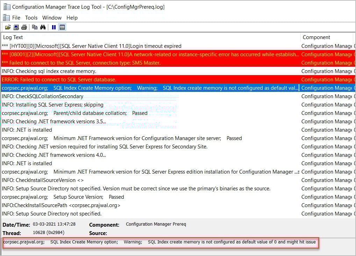The image size is (356, 256).
Task: Toggle the Pause log updates button
Action: [54, 28]
